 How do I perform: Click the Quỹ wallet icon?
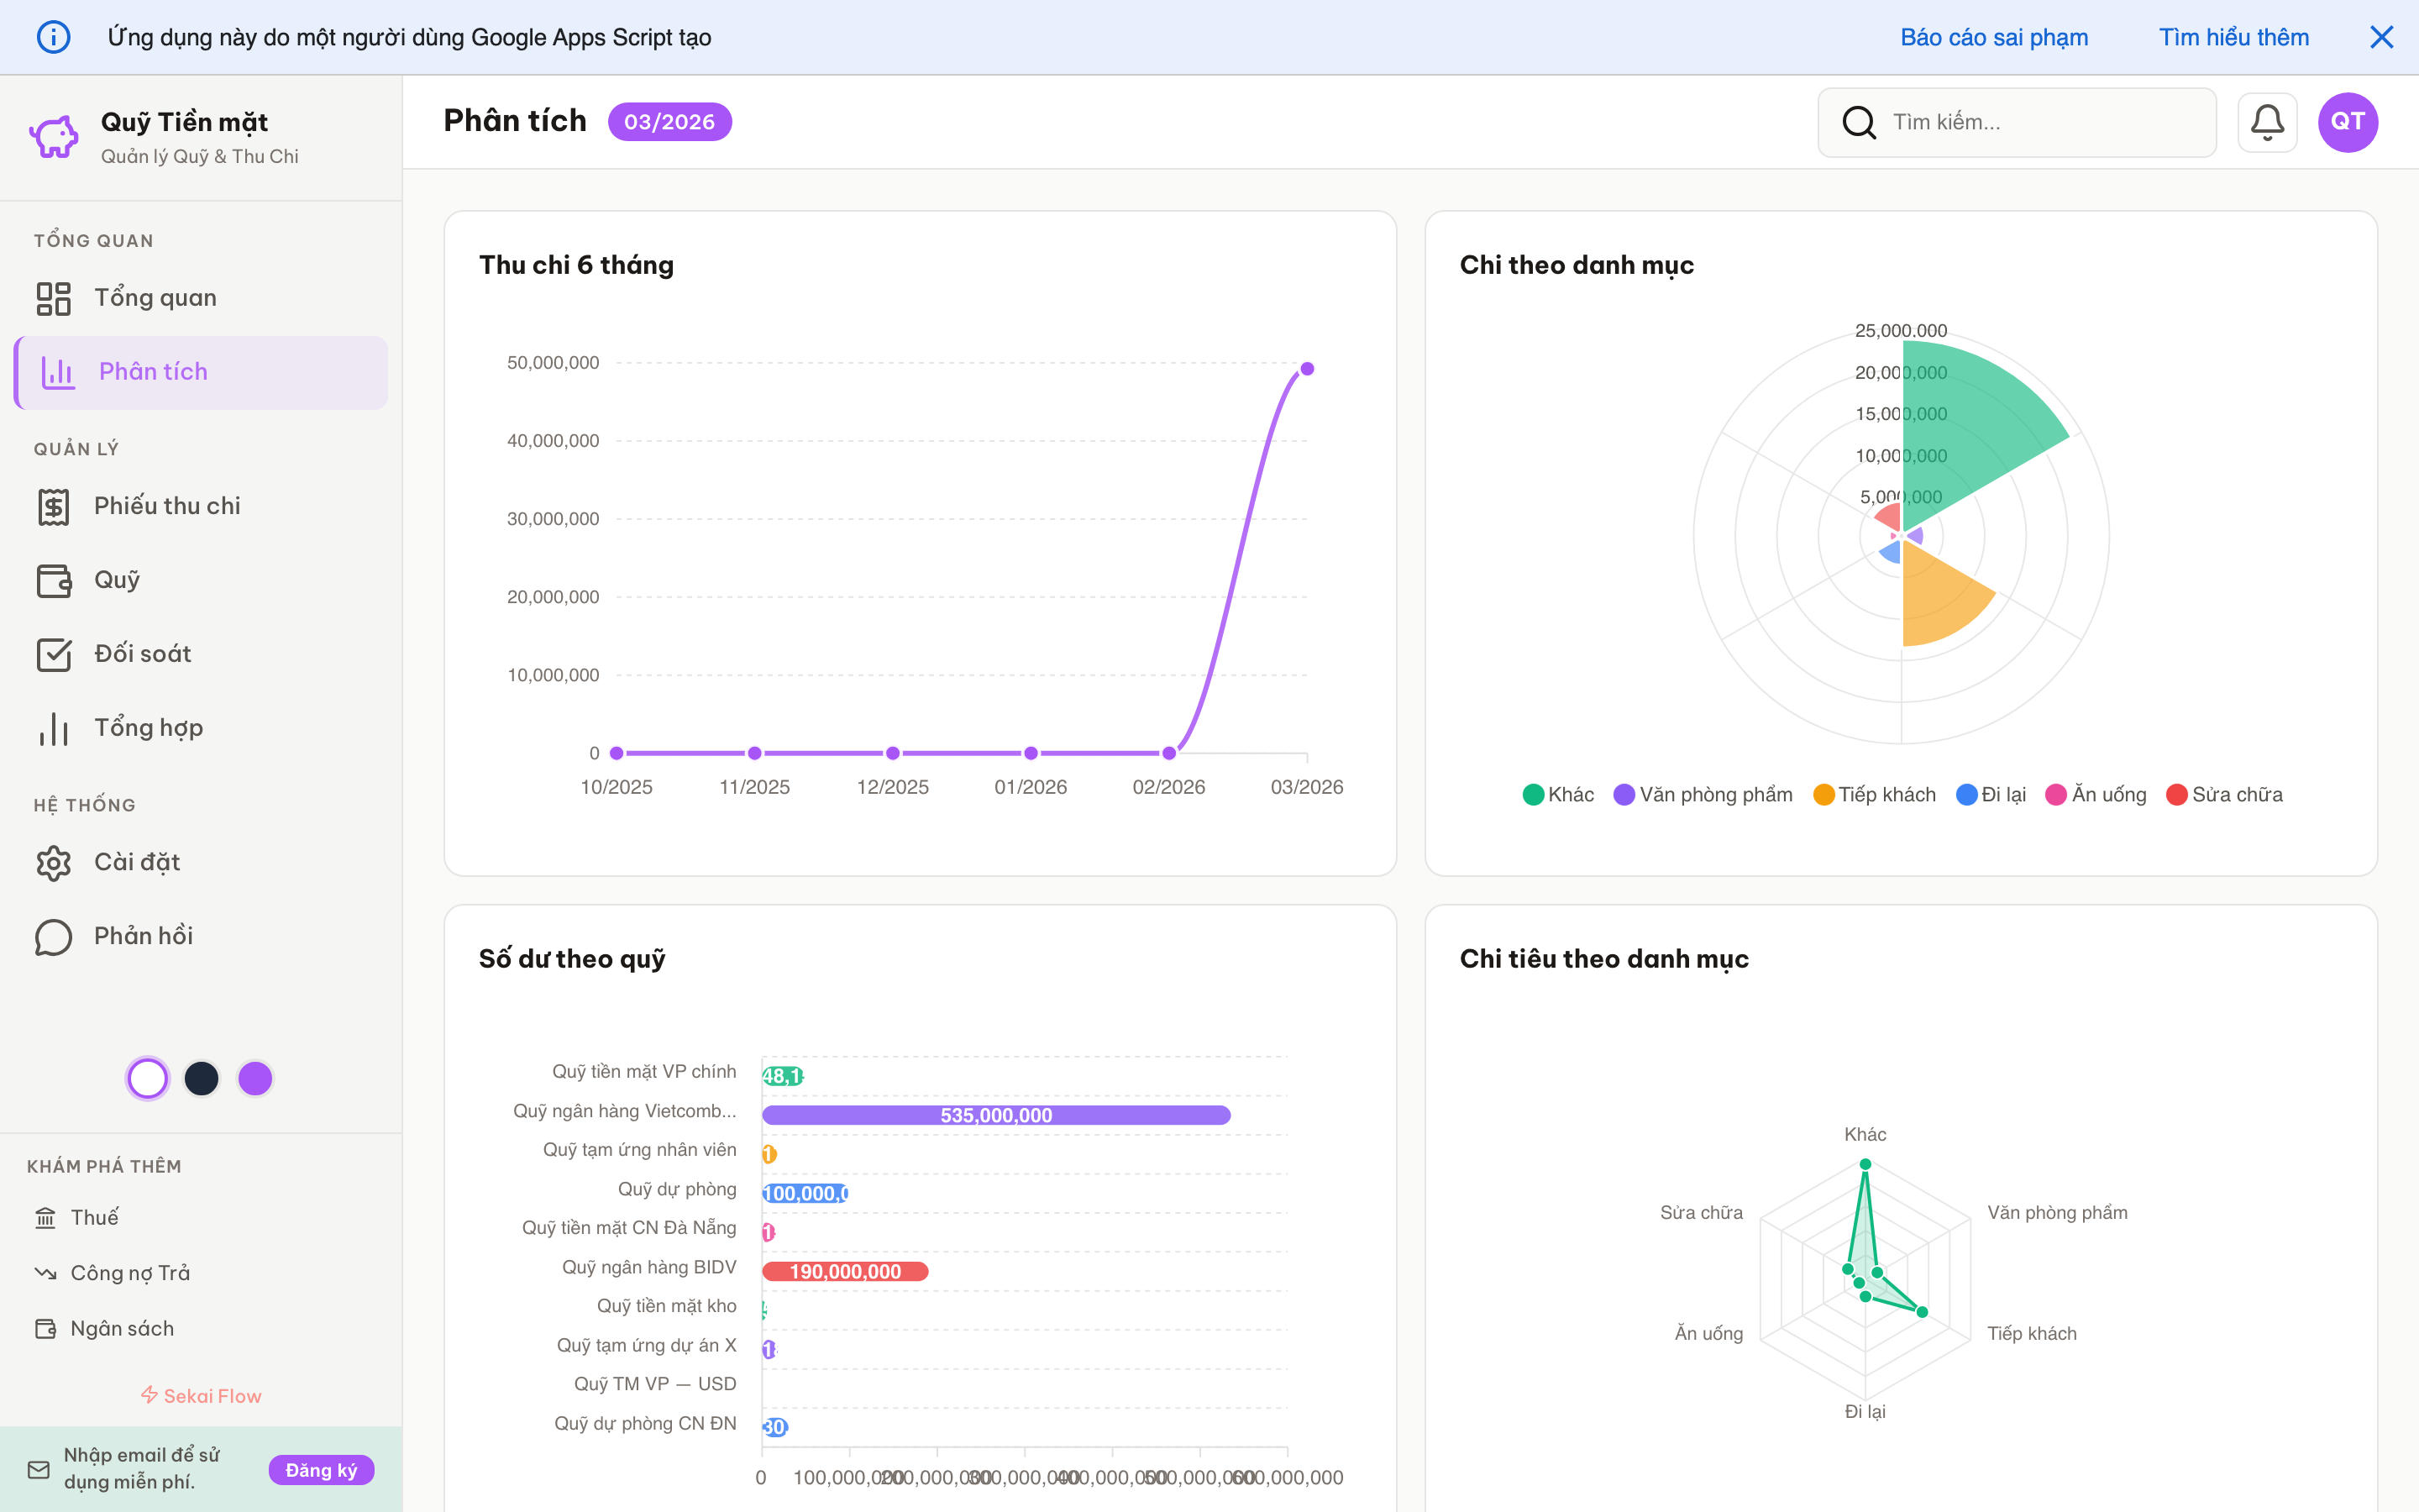[x=54, y=580]
